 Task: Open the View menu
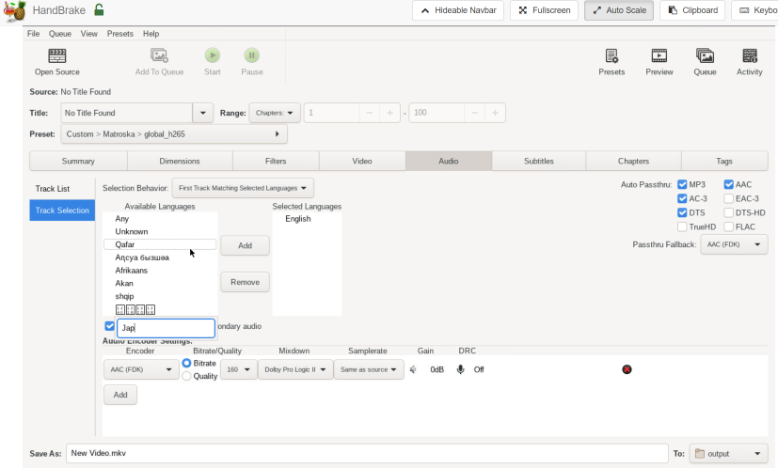(88, 34)
